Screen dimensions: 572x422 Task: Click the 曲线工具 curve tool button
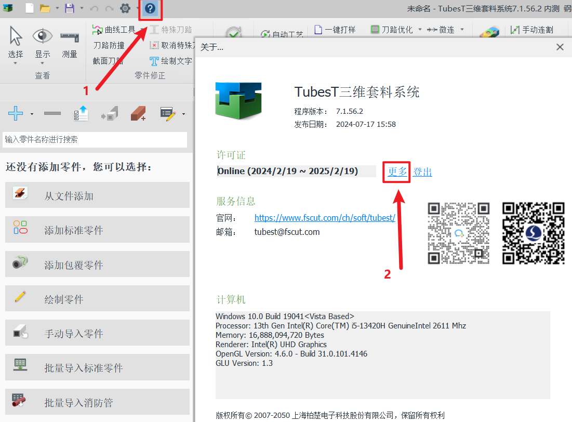click(x=114, y=30)
